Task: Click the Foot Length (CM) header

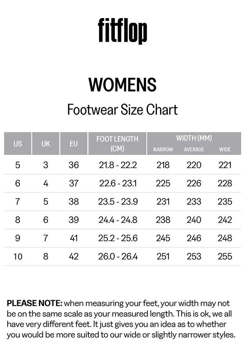Action: [117, 144]
